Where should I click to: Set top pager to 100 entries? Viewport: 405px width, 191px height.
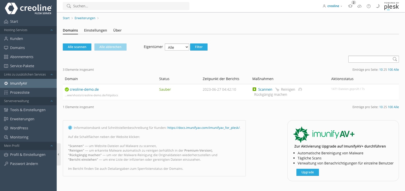click(x=390, y=70)
